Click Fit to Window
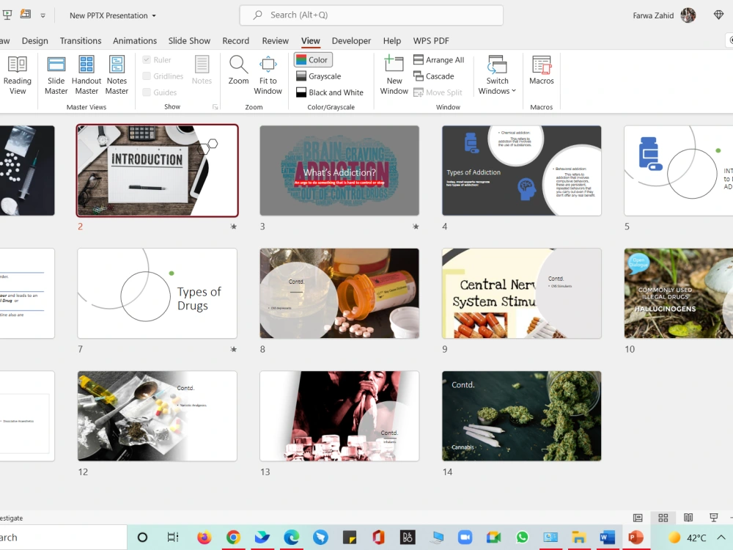733x550 pixels. coord(268,73)
